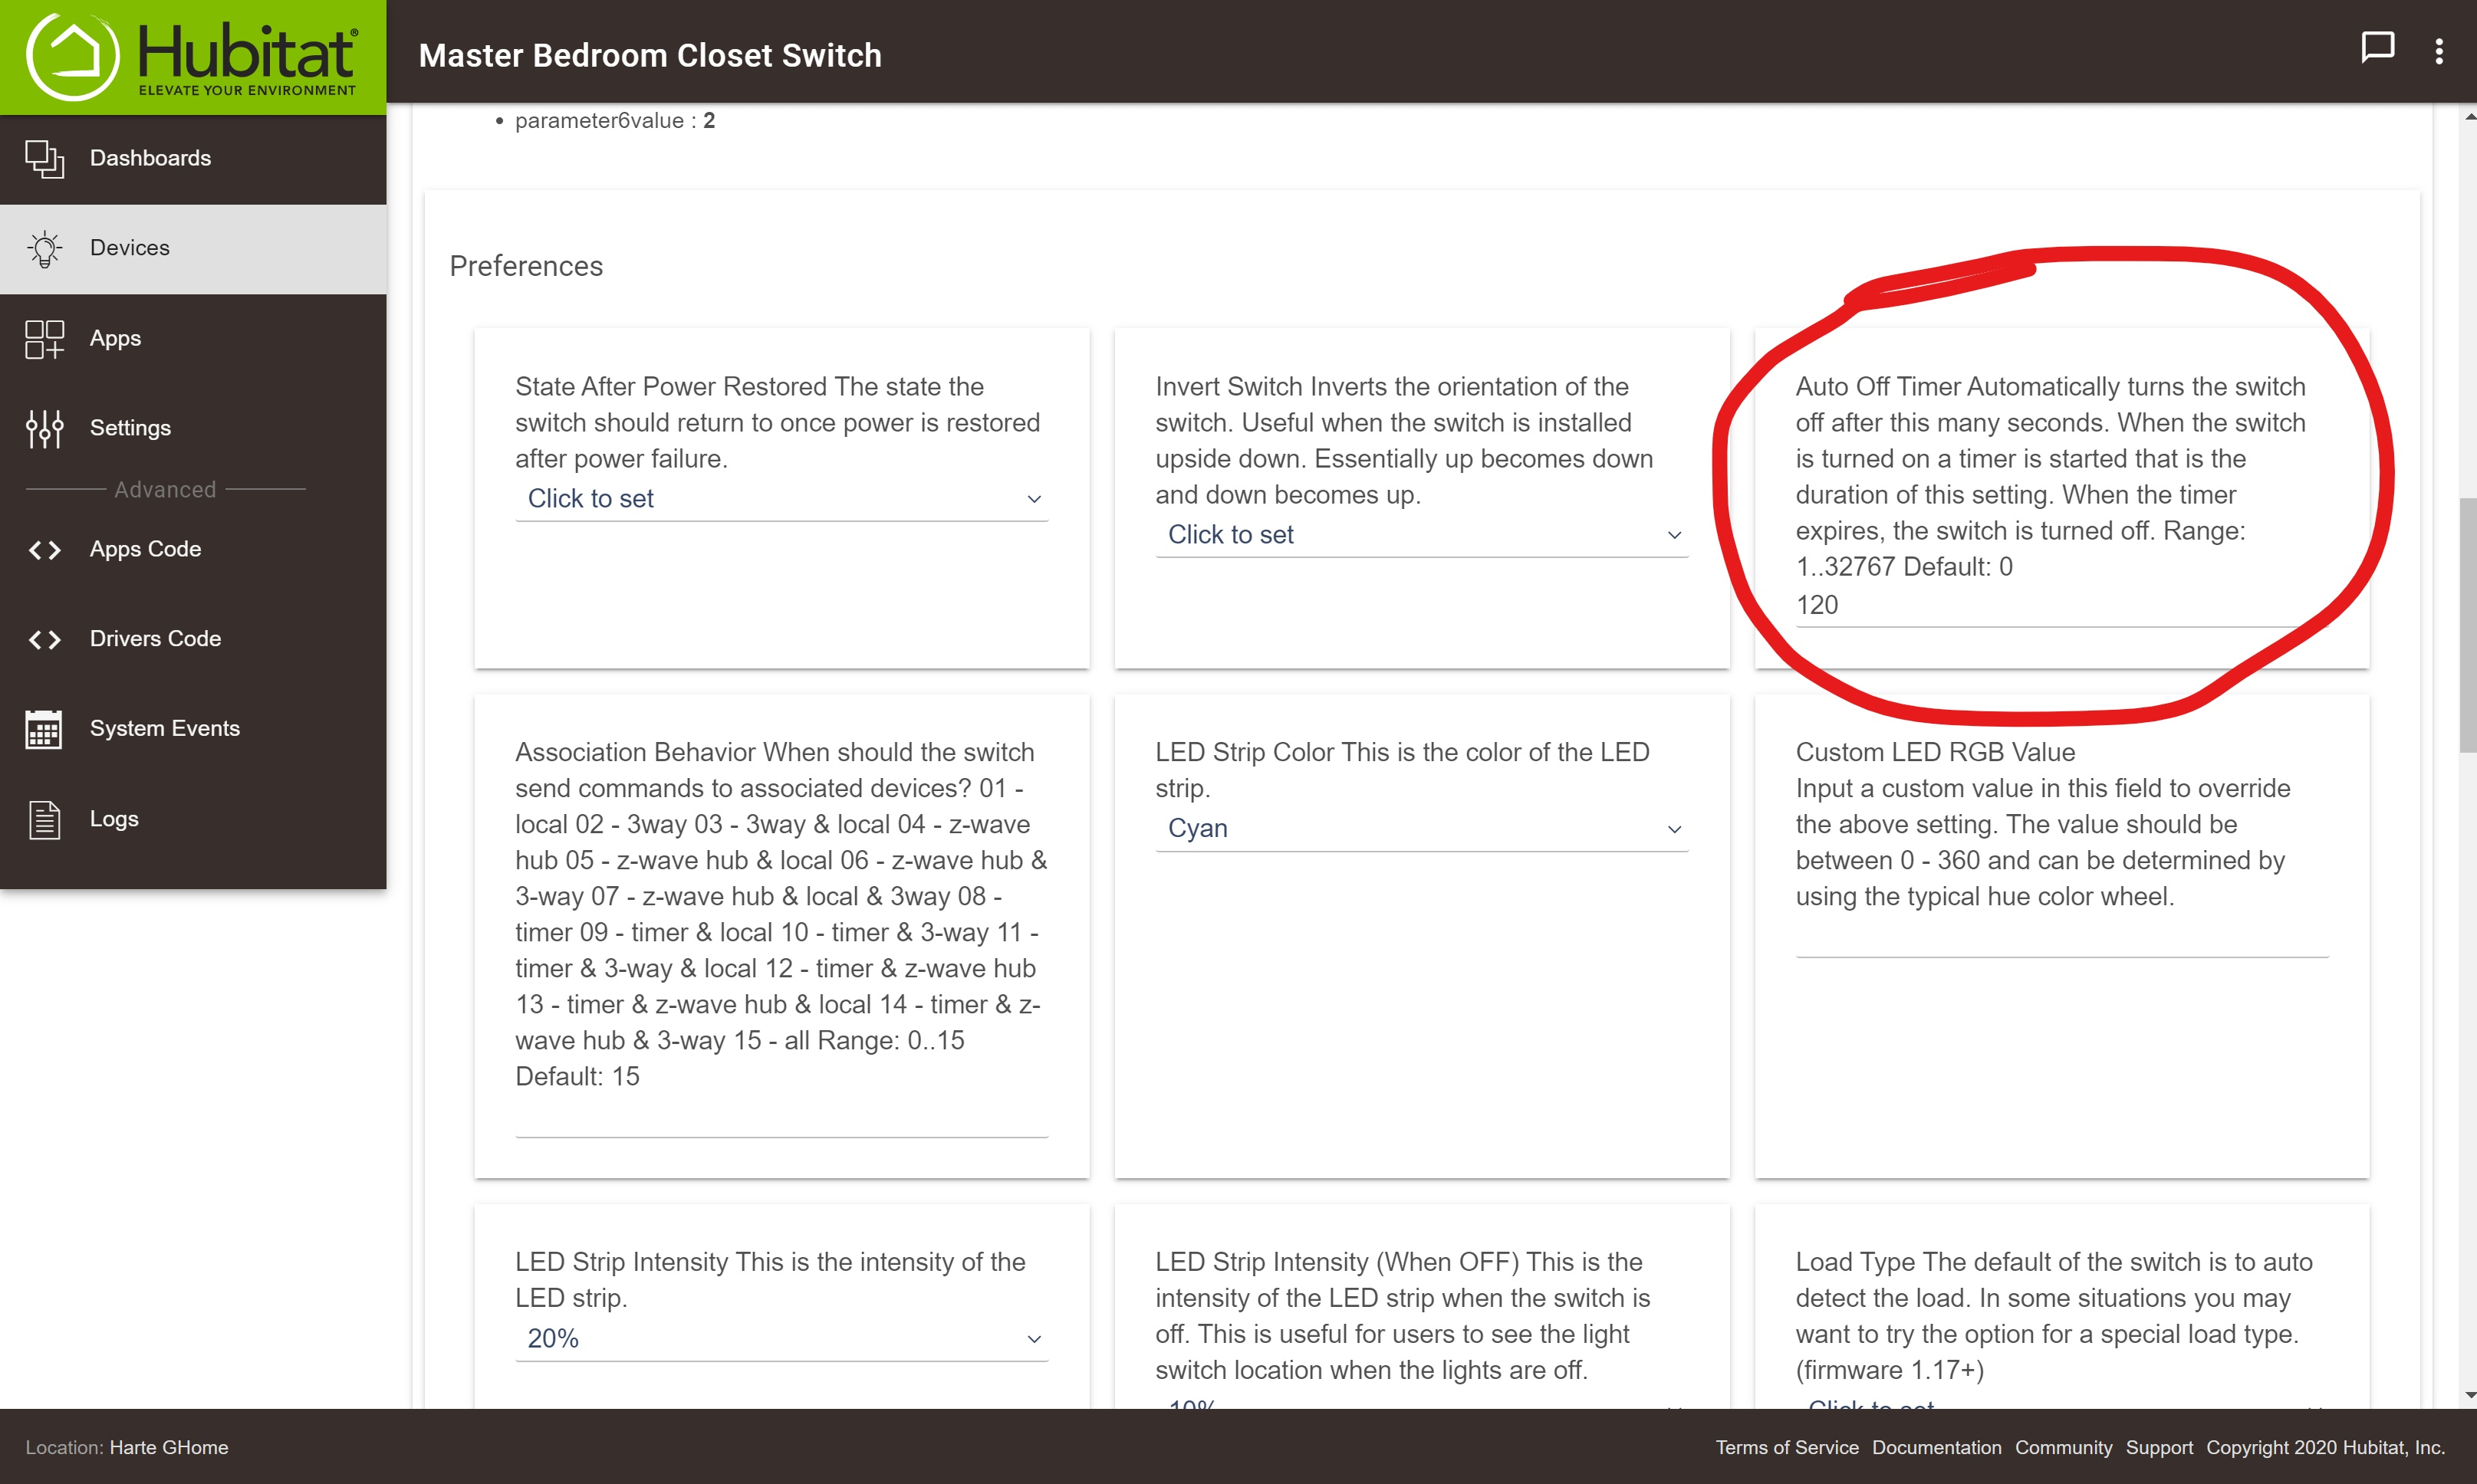
Task: Click the Devices lightbulb icon
Action: 44,248
